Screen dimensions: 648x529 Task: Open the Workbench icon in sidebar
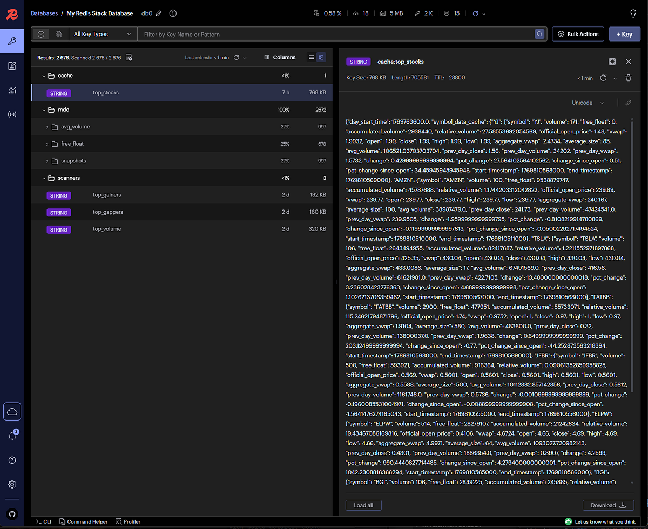click(12, 66)
